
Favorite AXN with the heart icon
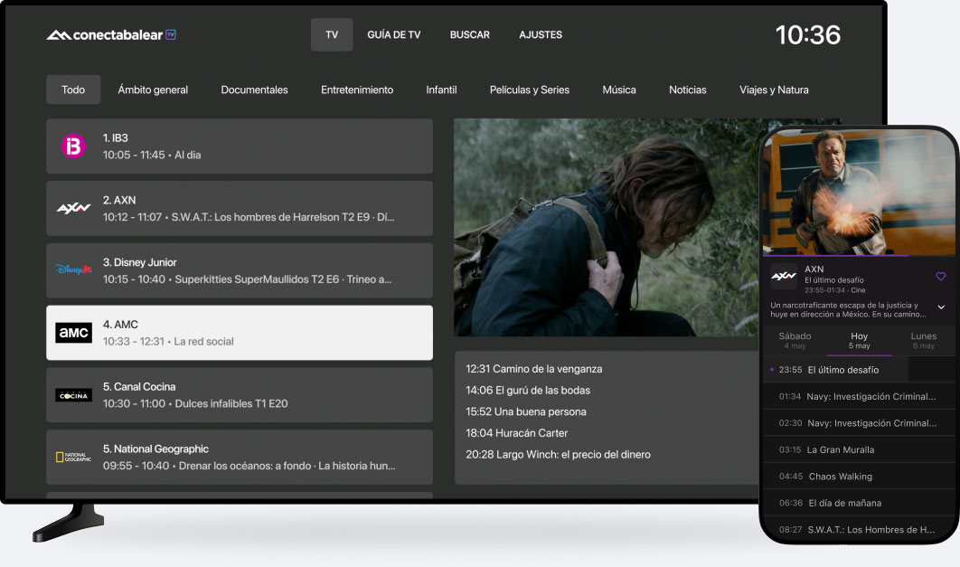click(940, 276)
